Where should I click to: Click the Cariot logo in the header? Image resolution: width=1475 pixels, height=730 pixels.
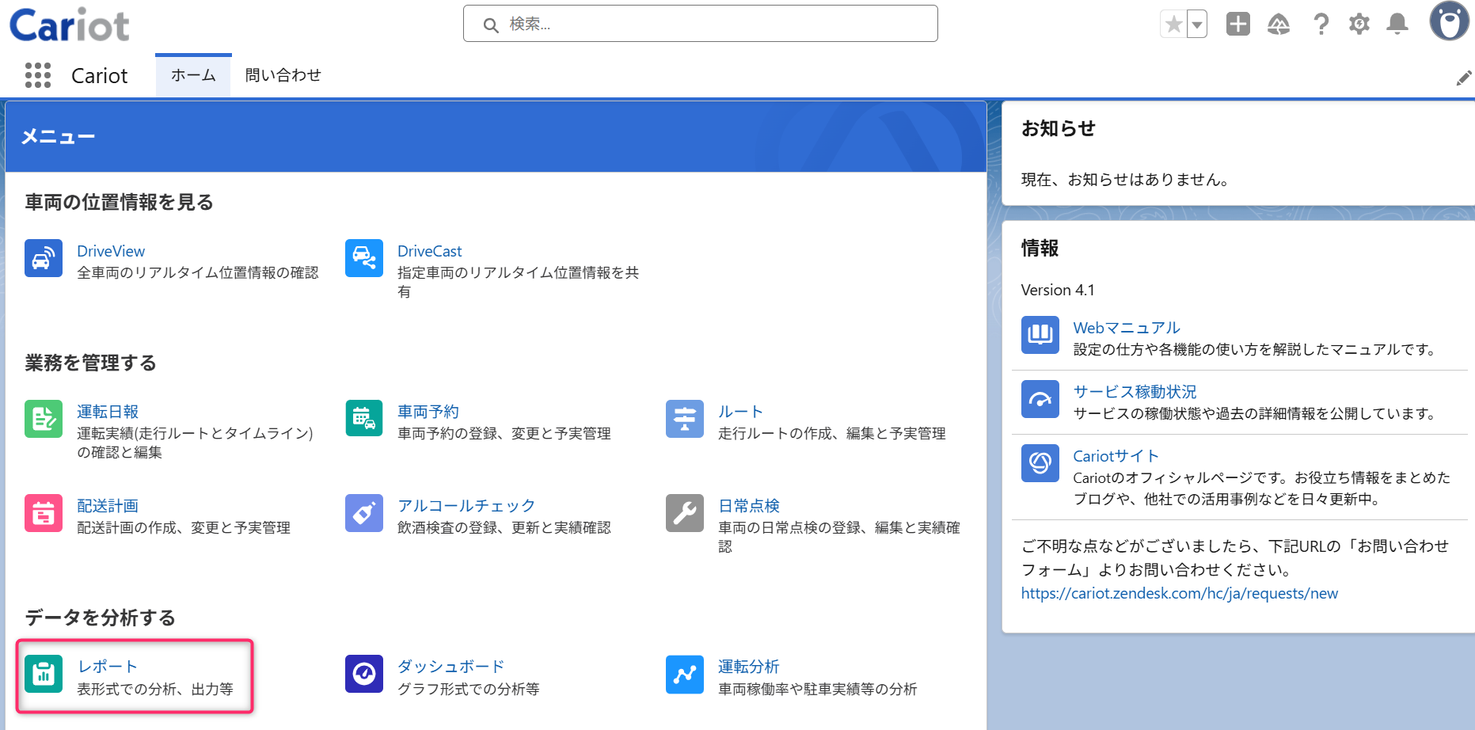point(70,25)
